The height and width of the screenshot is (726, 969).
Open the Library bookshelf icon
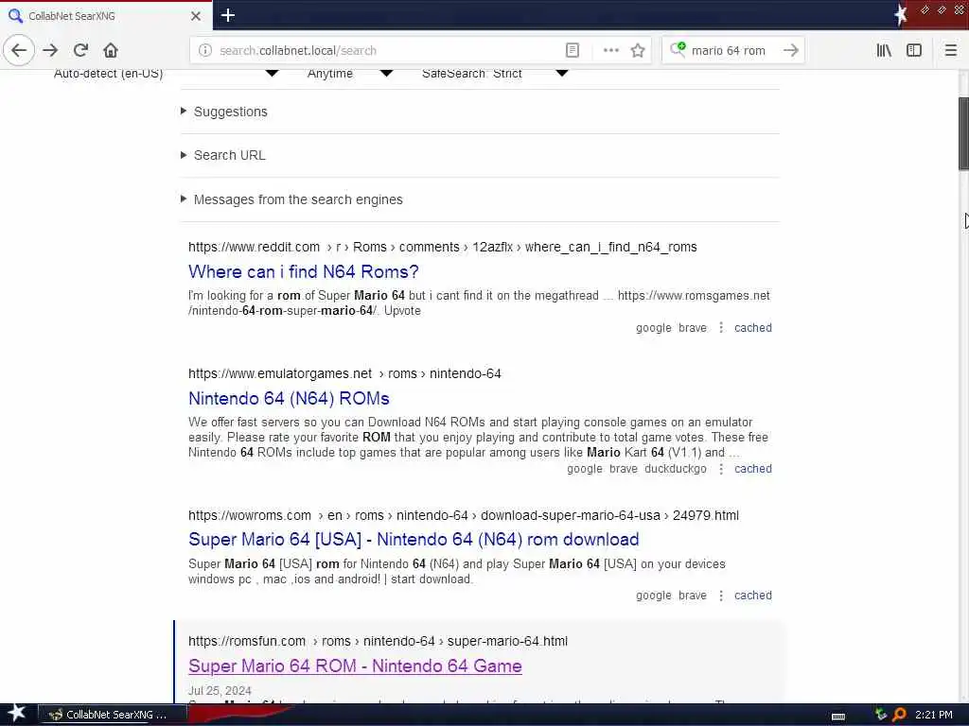tap(884, 51)
